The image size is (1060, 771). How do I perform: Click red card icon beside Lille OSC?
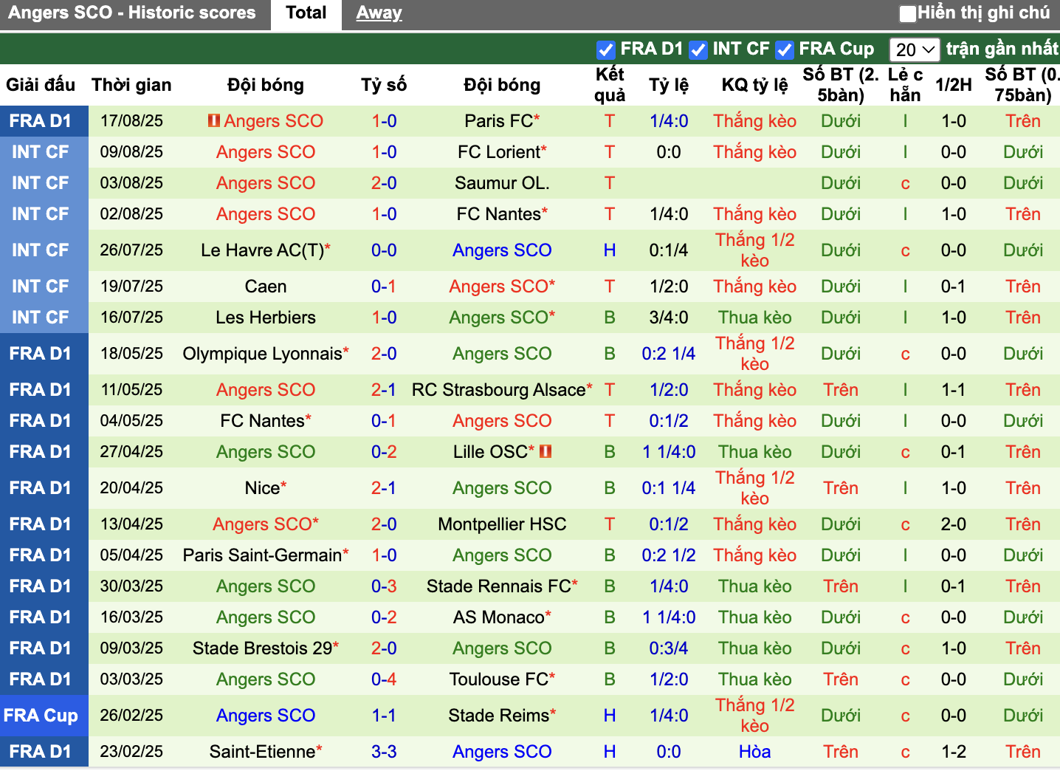(x=546, y=451)
